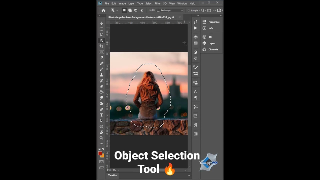
Task: Select the Zoom tool in toolbox
Action: [x=101, y=138]
